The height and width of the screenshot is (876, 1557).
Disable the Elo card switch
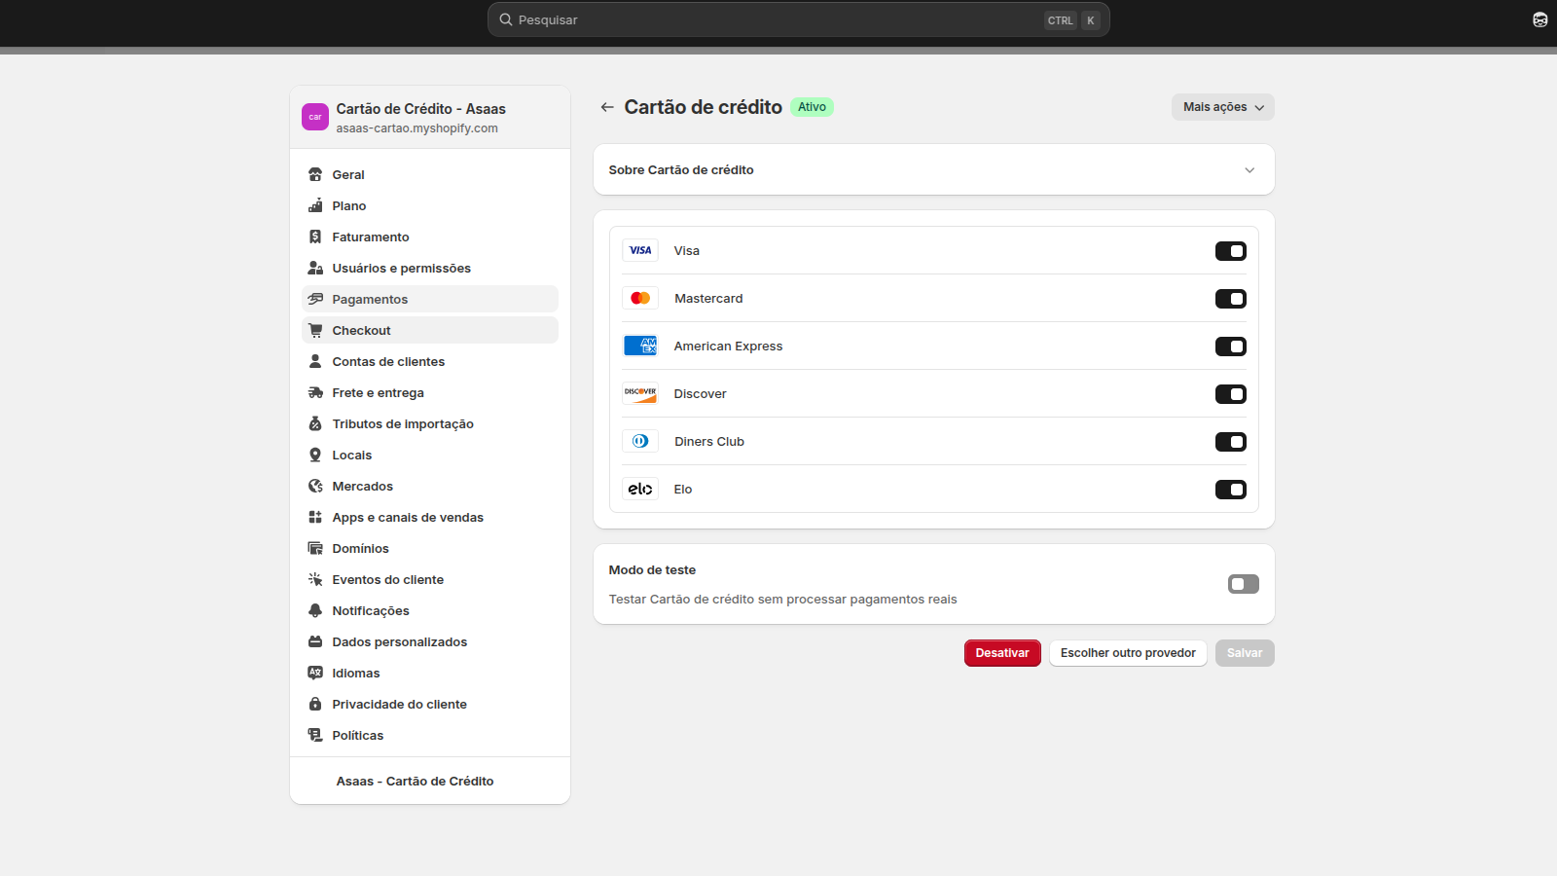click(1231, 490)
